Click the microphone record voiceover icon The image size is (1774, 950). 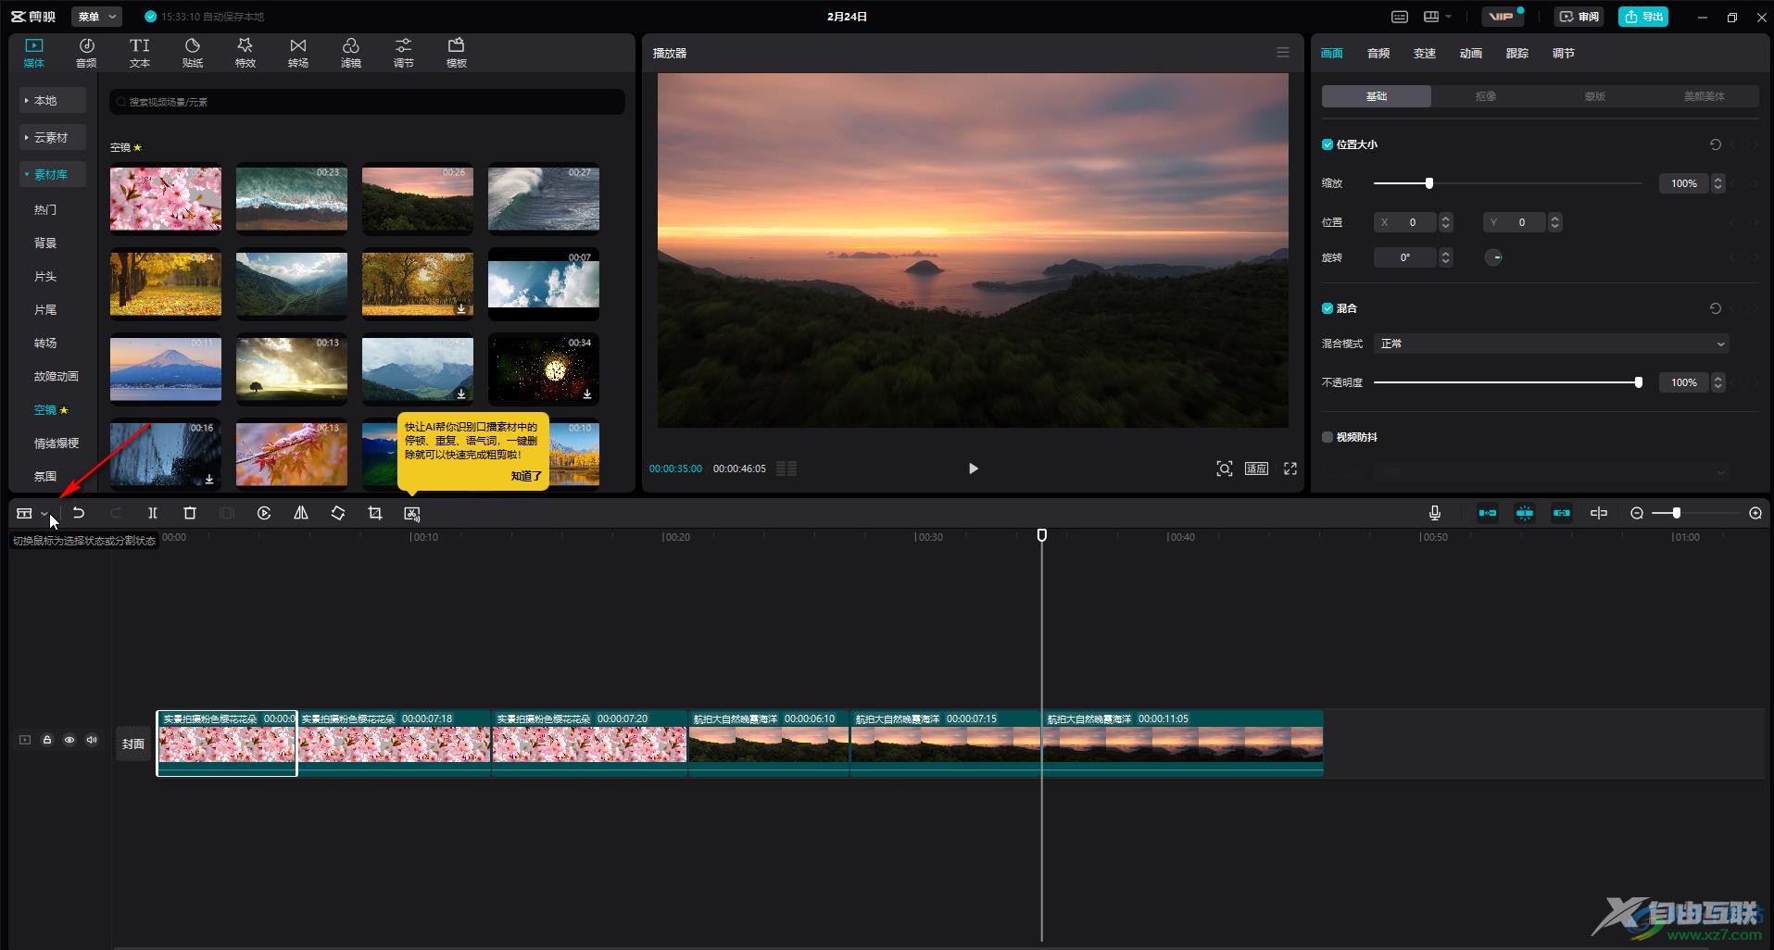coord(1435,513)
